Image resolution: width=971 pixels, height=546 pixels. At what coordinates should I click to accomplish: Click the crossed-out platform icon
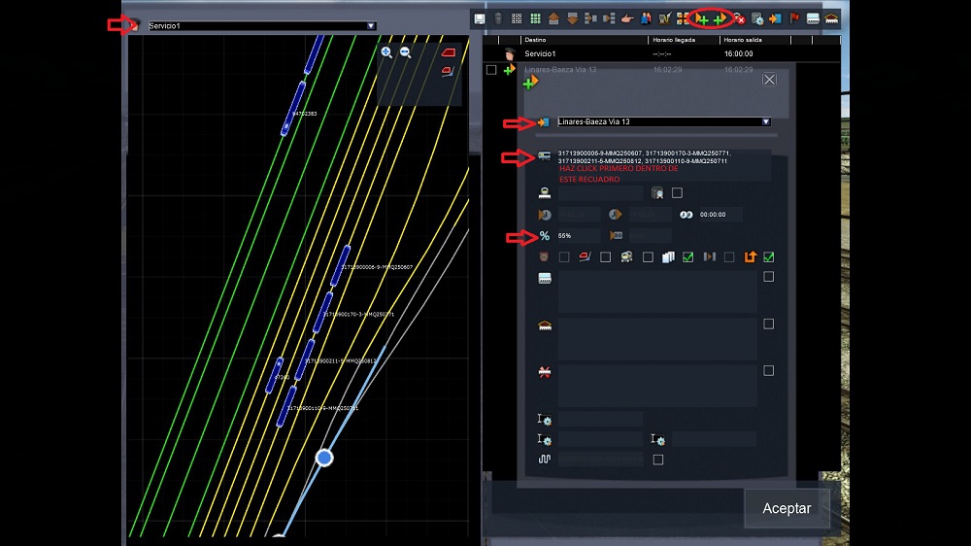tap(545, 372)
